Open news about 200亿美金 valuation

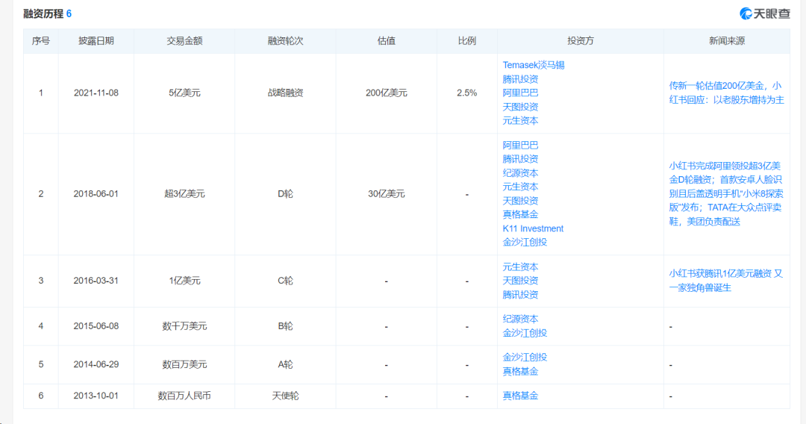726,93
